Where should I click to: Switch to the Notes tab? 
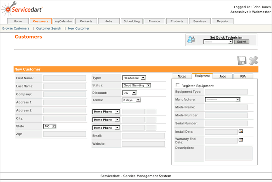tap(181, 77)
